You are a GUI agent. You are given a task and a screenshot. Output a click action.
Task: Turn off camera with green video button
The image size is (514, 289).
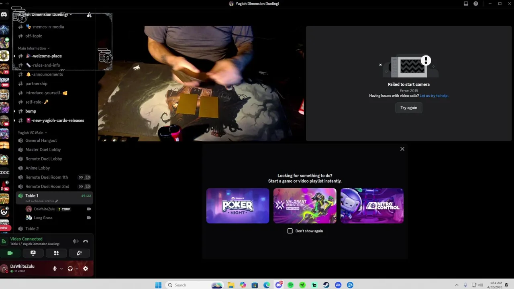[x=10, y=253]
